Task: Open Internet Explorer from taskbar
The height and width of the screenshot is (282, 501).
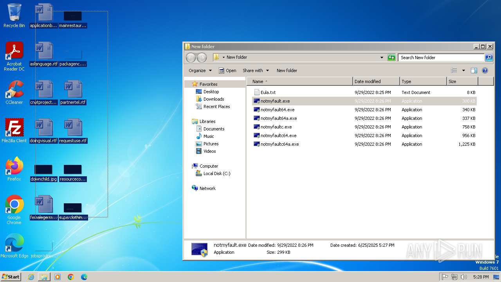Action: tap(31, 277)
